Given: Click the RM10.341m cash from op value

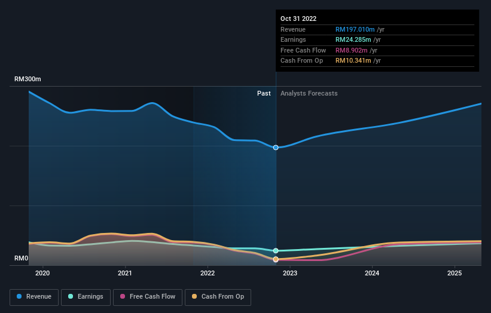Looking at the screenshot, I should 353,61.
